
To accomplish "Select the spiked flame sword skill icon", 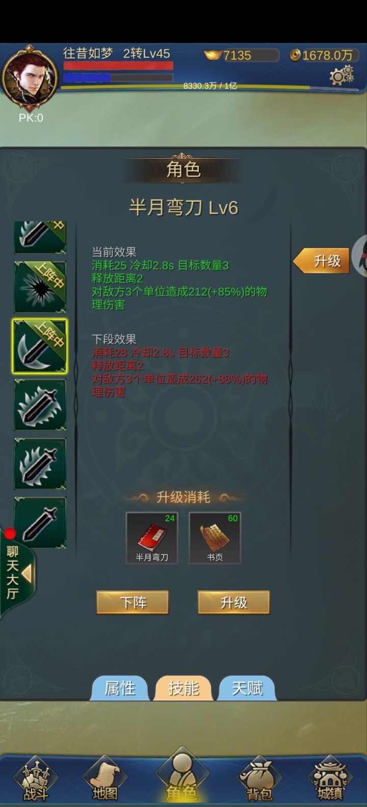I will pyautogui.click(x=40, y=405).
